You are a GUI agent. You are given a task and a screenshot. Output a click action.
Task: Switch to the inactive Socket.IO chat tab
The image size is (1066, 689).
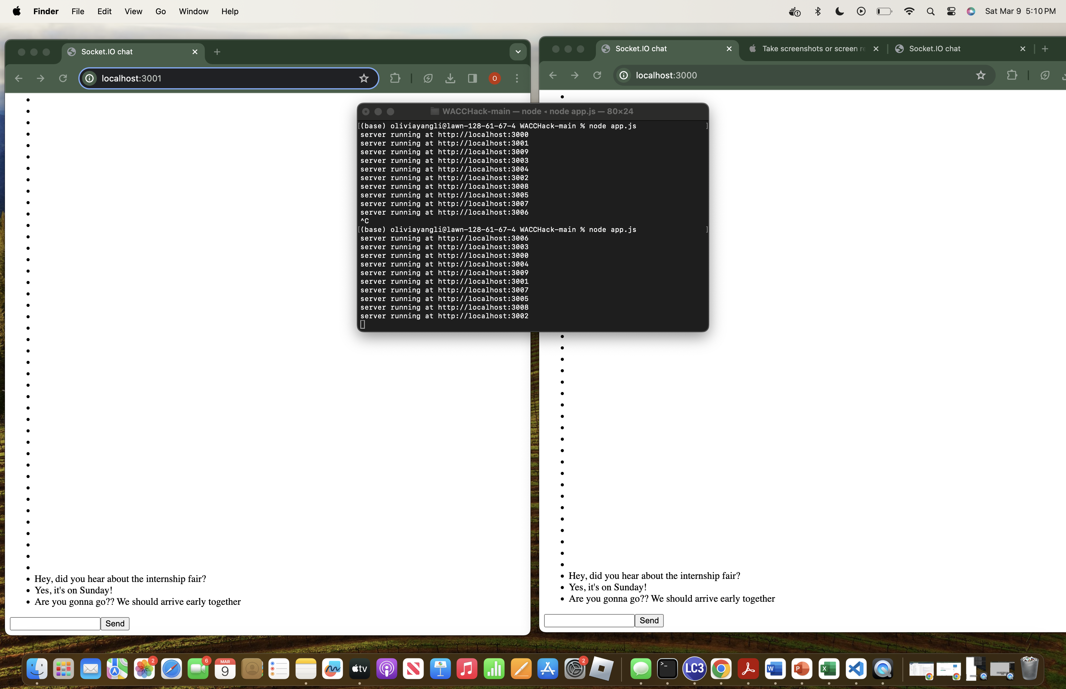pos(961,49)
